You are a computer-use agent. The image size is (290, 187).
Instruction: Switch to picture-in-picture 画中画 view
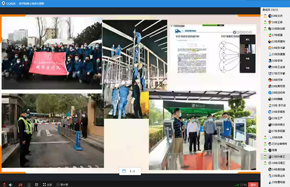63,184
